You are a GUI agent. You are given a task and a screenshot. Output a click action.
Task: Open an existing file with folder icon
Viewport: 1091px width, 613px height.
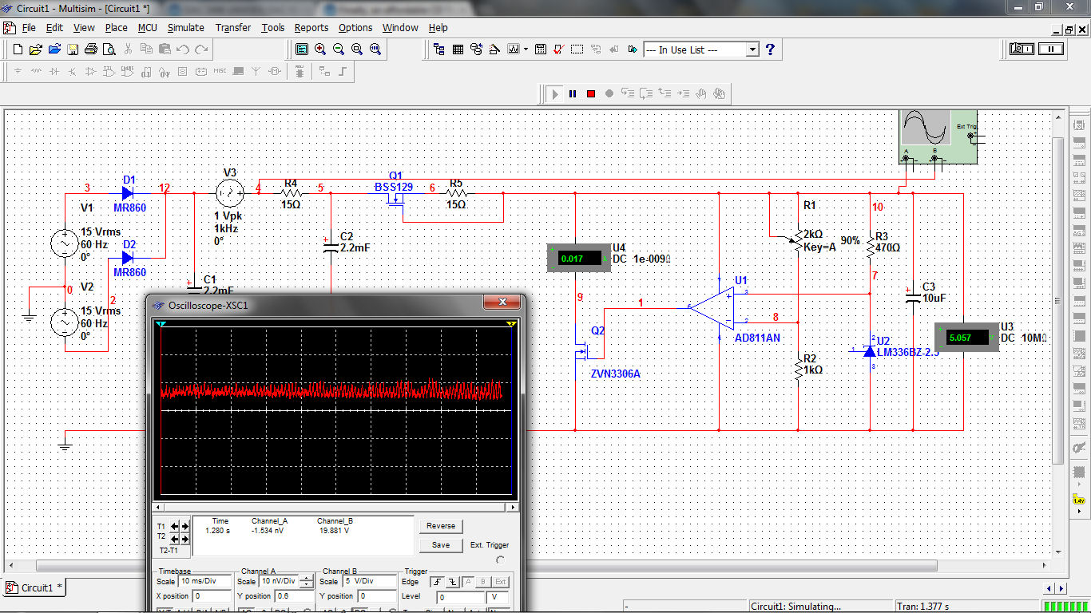point(36,49)
